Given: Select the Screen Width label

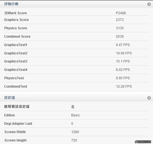Looking at the screenshot, I should tap(15, 132).
